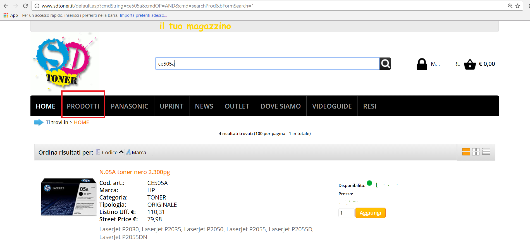Open N.05A toner nero 2.300pg product
530x245 pixels.
(x=135, y=172)
